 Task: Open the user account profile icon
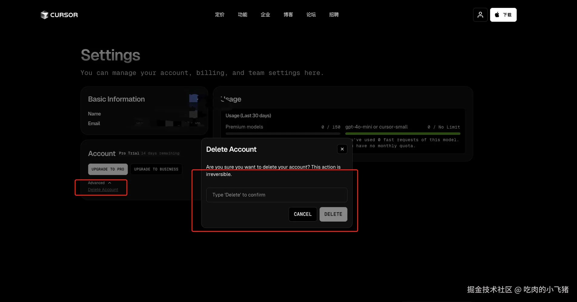pyautogui.click(x=480, y=15)
